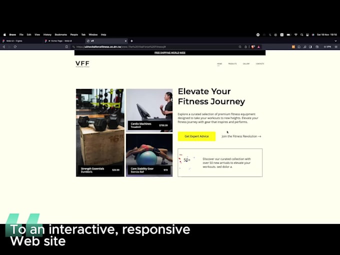340x255 pixels.
Task: Open Contacts in the site navigation
Action: pyautogui.click(x=260, y=64)
